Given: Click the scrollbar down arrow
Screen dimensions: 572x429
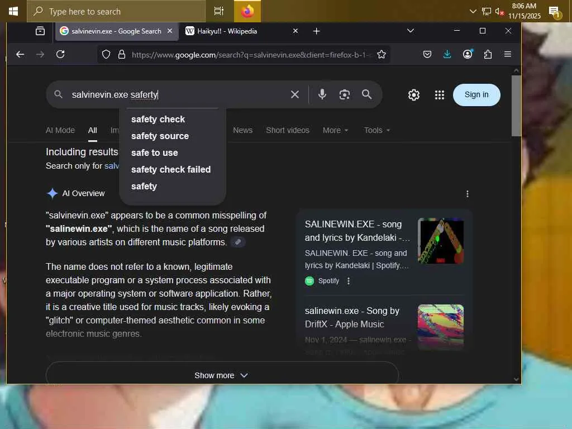Looking at the screenshot, I should click(x=516, y=379).
